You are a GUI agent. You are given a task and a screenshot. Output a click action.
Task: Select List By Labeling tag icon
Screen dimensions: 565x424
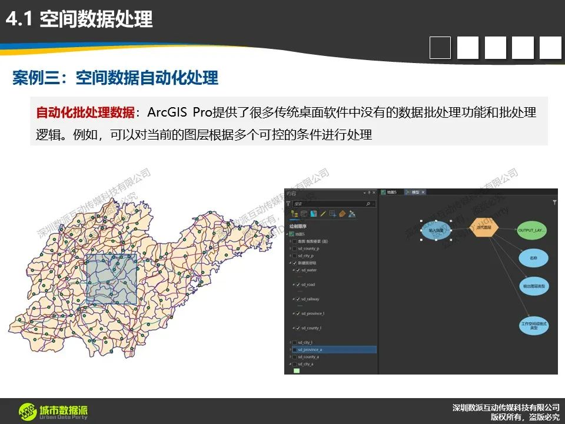tap(343, 214)
